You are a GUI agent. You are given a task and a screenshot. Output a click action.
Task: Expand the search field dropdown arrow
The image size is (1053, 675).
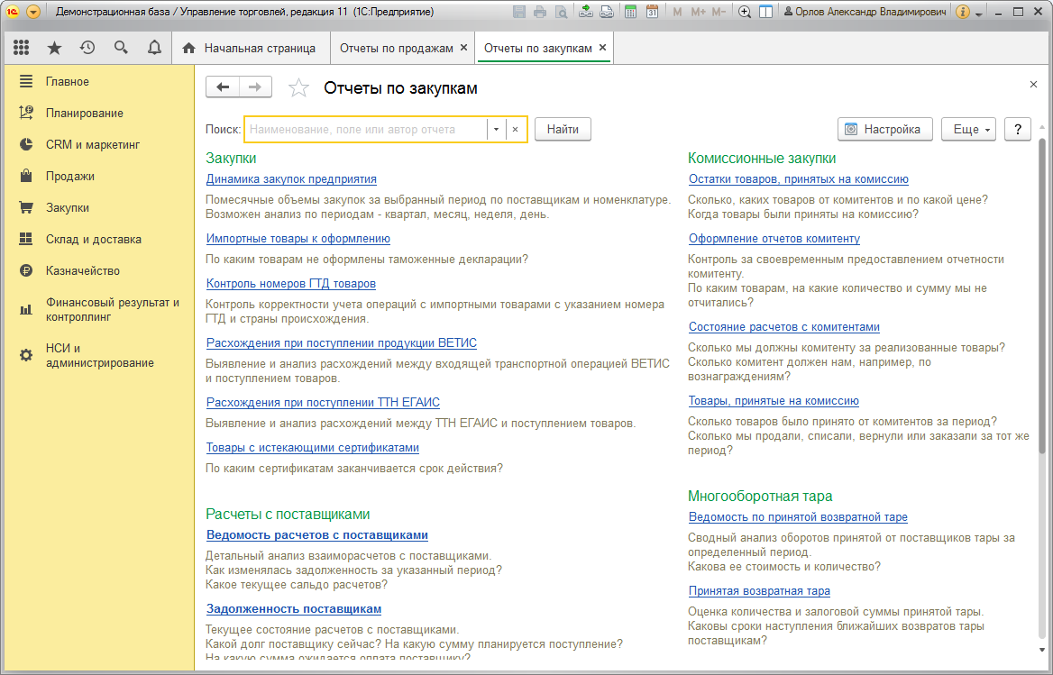point(496,130)
